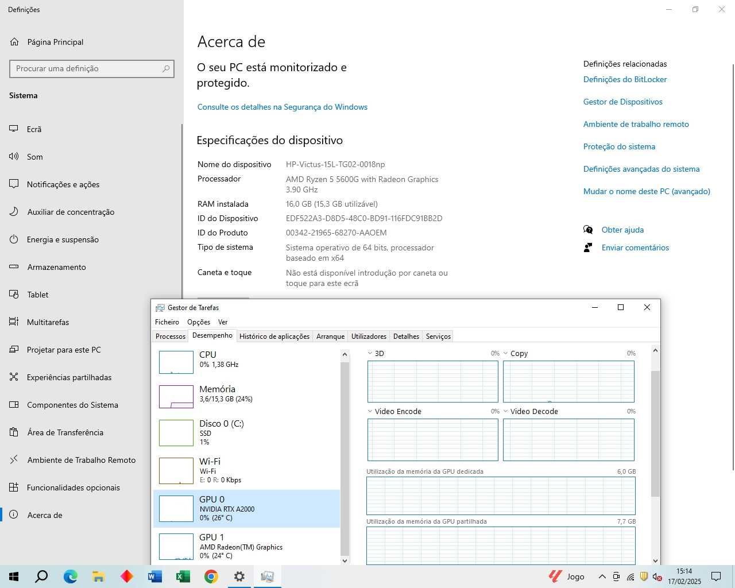Screen dimensions: 735x588
Task: Open Opções menu in Gestor de Tarefas
Action: pyautogui.click(x=199, y=322)
